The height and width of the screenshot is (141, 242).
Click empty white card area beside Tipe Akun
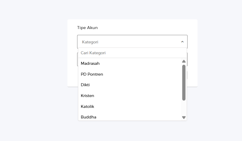pyautogui.click(x=147, y=28)
